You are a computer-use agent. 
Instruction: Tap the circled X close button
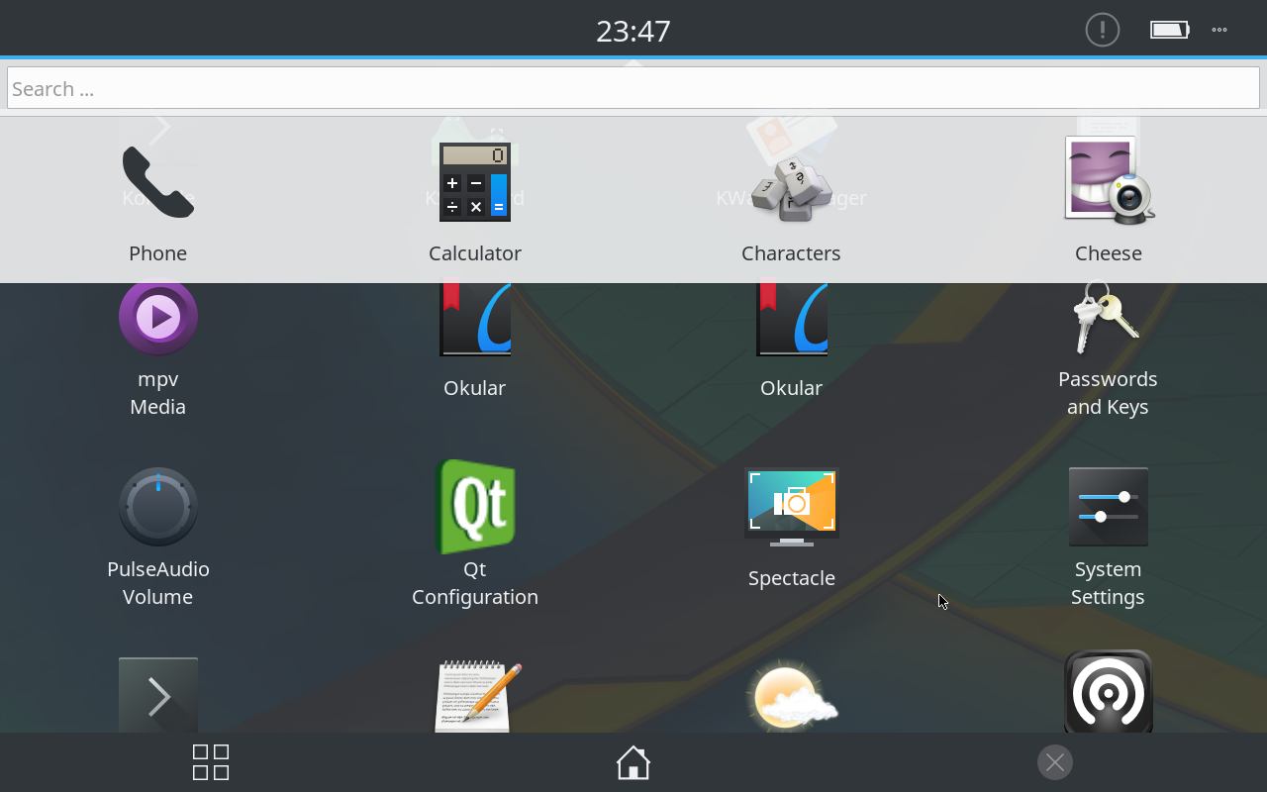1055,762
